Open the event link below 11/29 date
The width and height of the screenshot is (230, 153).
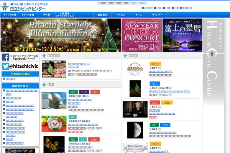tap(163, 133)
